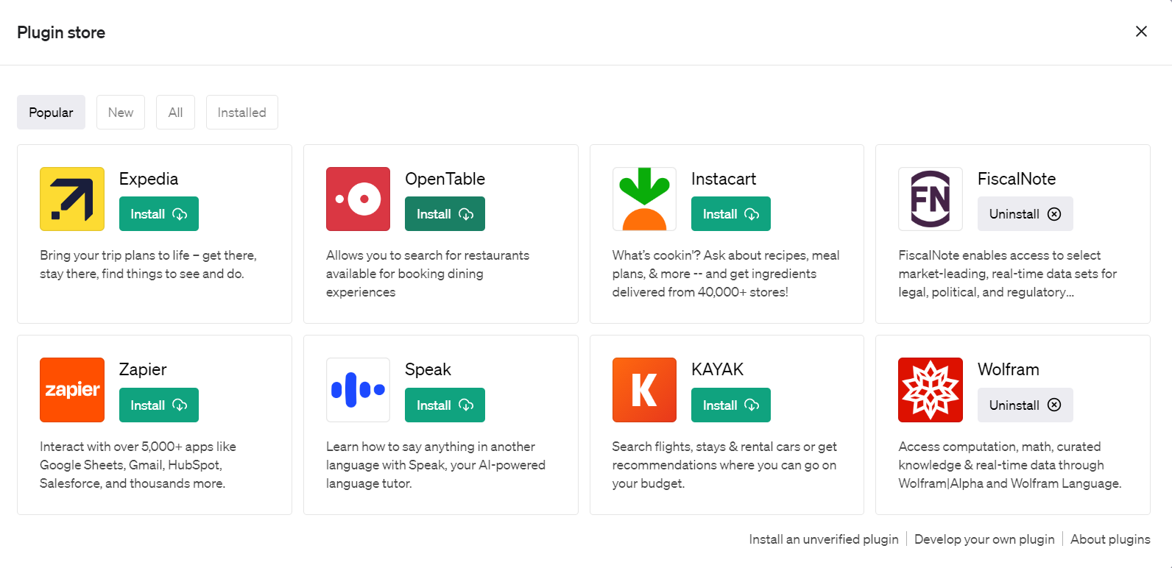This screenshot has width=1172, height=568.
Task: Click OpenTable's 'search for restaurants' description
Action: 428,274
